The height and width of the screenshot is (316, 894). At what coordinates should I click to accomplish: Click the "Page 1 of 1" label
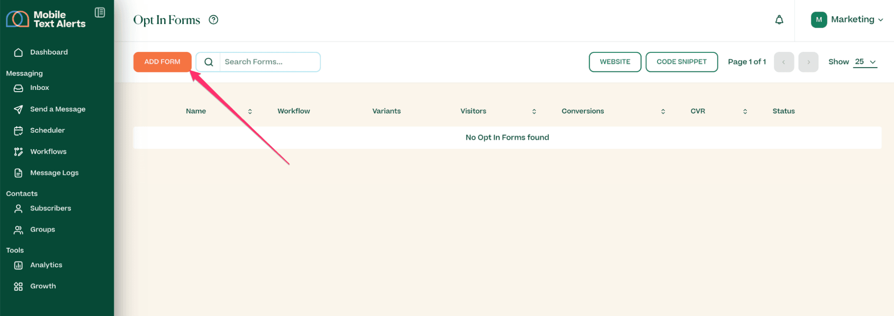[x=747, y=62]
